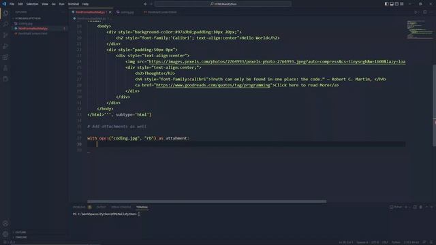Open the Explorer more actions ellipsis
The width and height of the screenshot is (436, 245).
pos(63,12)
